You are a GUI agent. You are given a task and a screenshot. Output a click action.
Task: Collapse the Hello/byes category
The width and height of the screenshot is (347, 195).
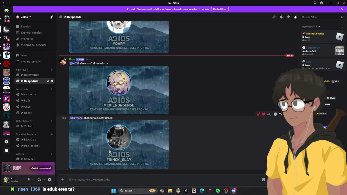[x=23, y=70]
